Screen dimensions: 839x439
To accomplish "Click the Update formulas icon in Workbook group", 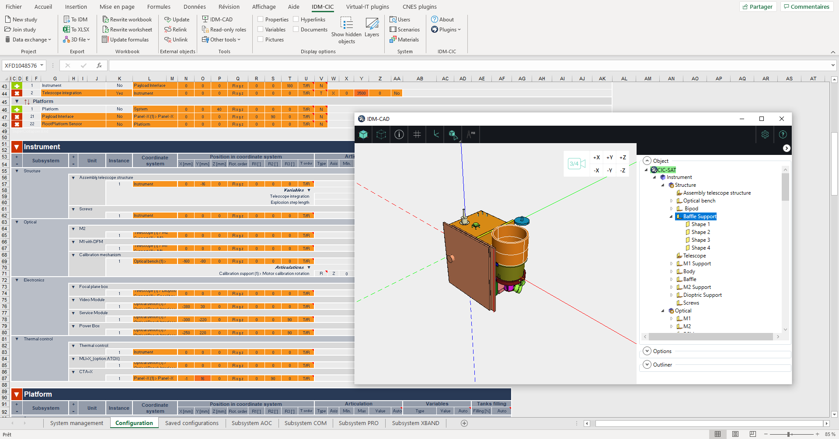I will (105, 39).
